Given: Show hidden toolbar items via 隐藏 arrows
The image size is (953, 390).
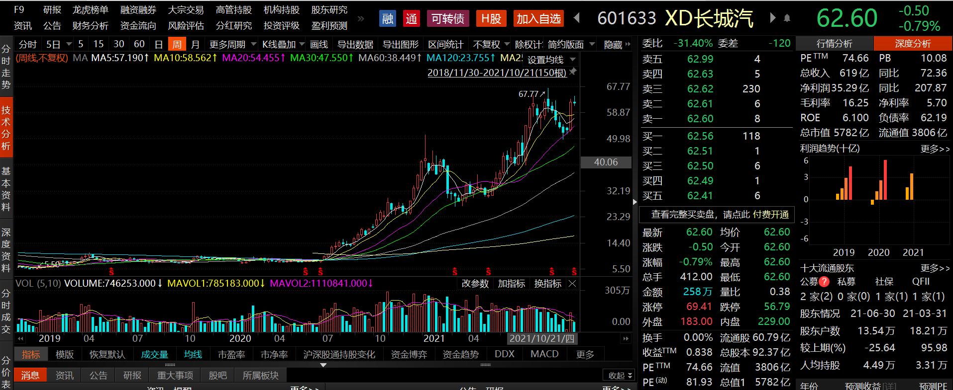Looking at the screenshot, I should point(627,45).
